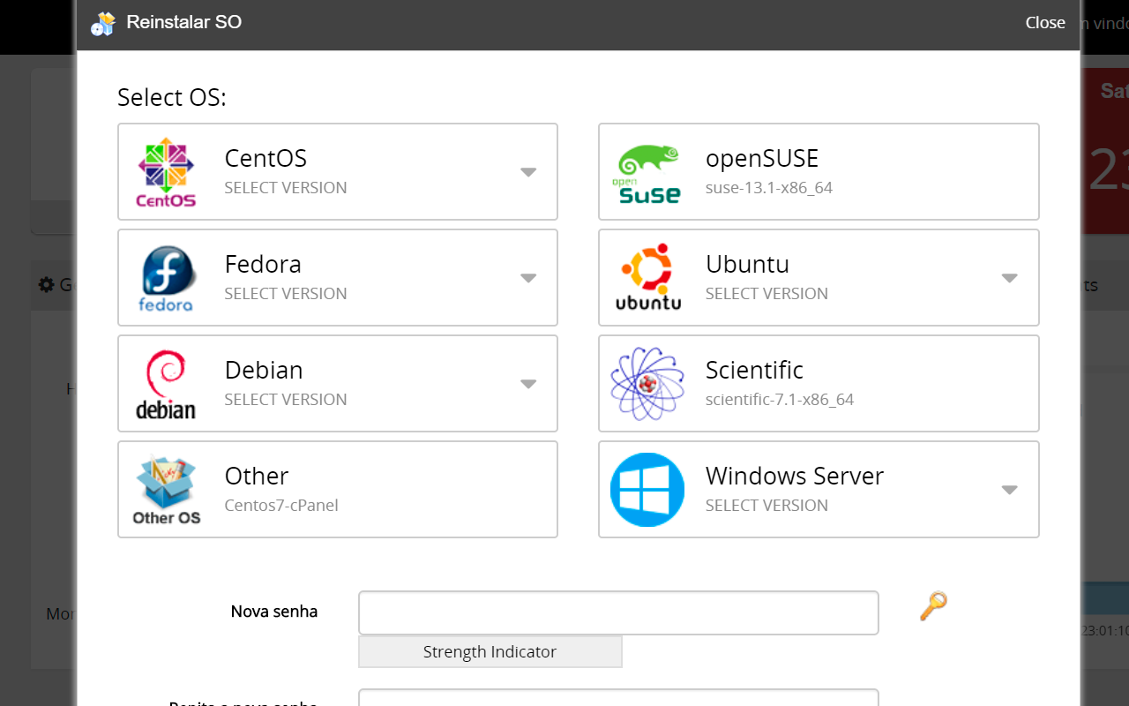Click the Reinstalar SO dialog title icon

(x=103, y=24)
